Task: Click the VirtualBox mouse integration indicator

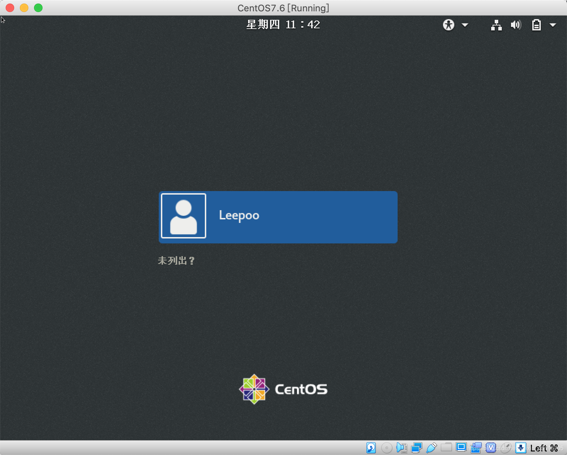Action: coord(506,448)
